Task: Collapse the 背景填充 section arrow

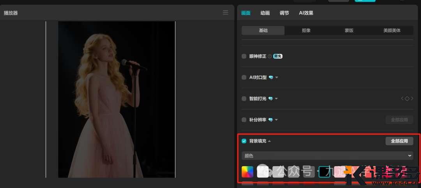Action: (269, 141)
